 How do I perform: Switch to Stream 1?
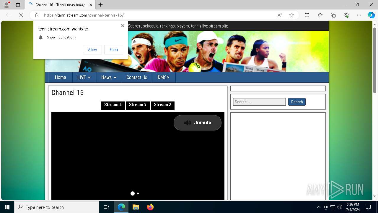click(x=113, y=105)
